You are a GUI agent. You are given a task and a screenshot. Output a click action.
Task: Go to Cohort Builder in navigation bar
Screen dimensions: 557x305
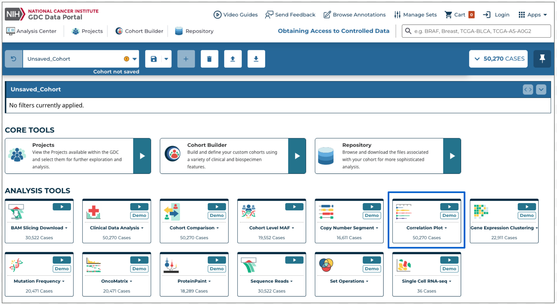click(139, 31)
